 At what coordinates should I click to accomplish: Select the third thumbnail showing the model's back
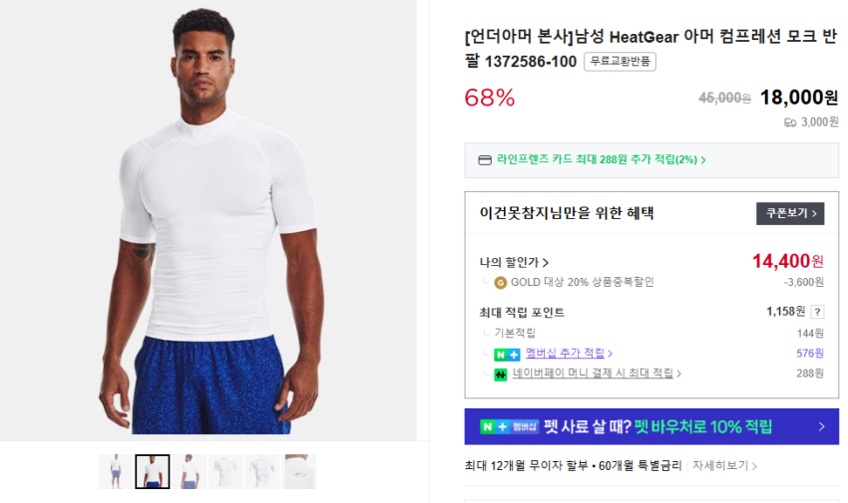click(x=190, y=472)
